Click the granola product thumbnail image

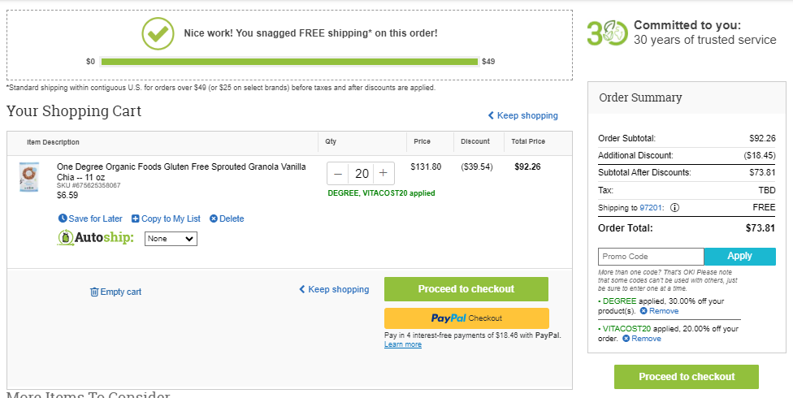(x=28, y=177)
